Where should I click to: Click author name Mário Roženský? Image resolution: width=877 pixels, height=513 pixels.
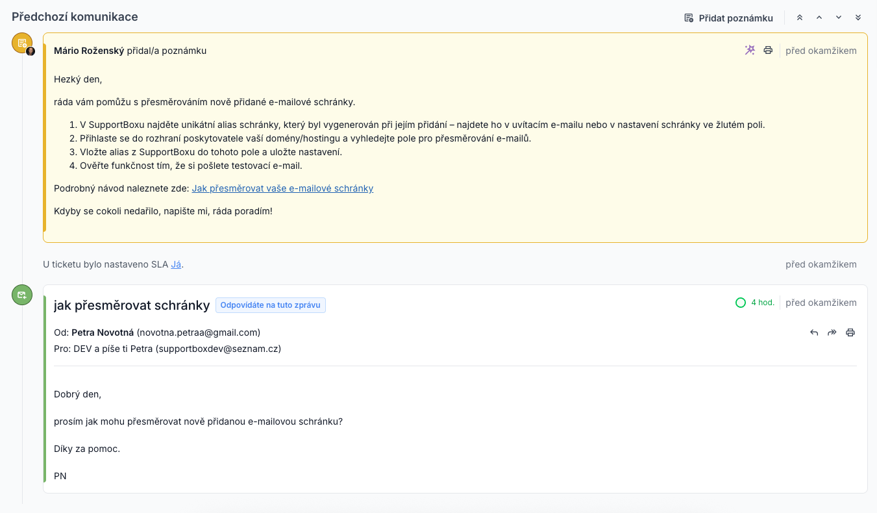pyautogui.click(x=89, y=51)
